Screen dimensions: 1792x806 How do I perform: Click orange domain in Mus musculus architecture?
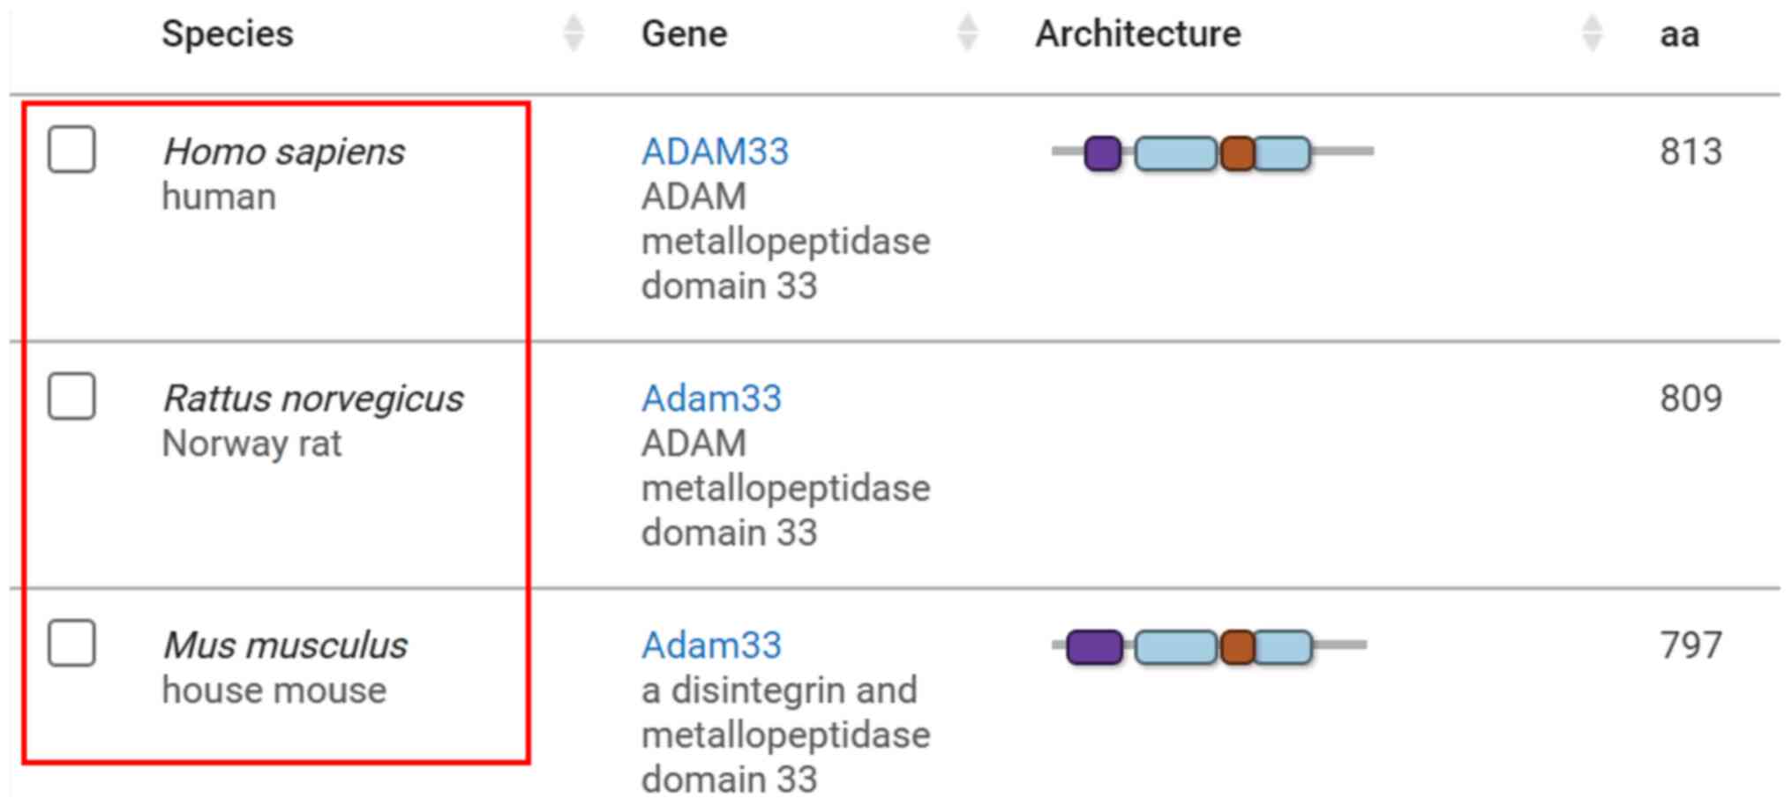(x=1237, y=647)
